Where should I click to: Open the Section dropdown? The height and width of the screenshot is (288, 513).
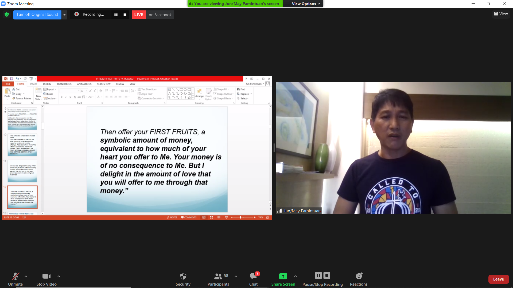click(x=50, y=98)
